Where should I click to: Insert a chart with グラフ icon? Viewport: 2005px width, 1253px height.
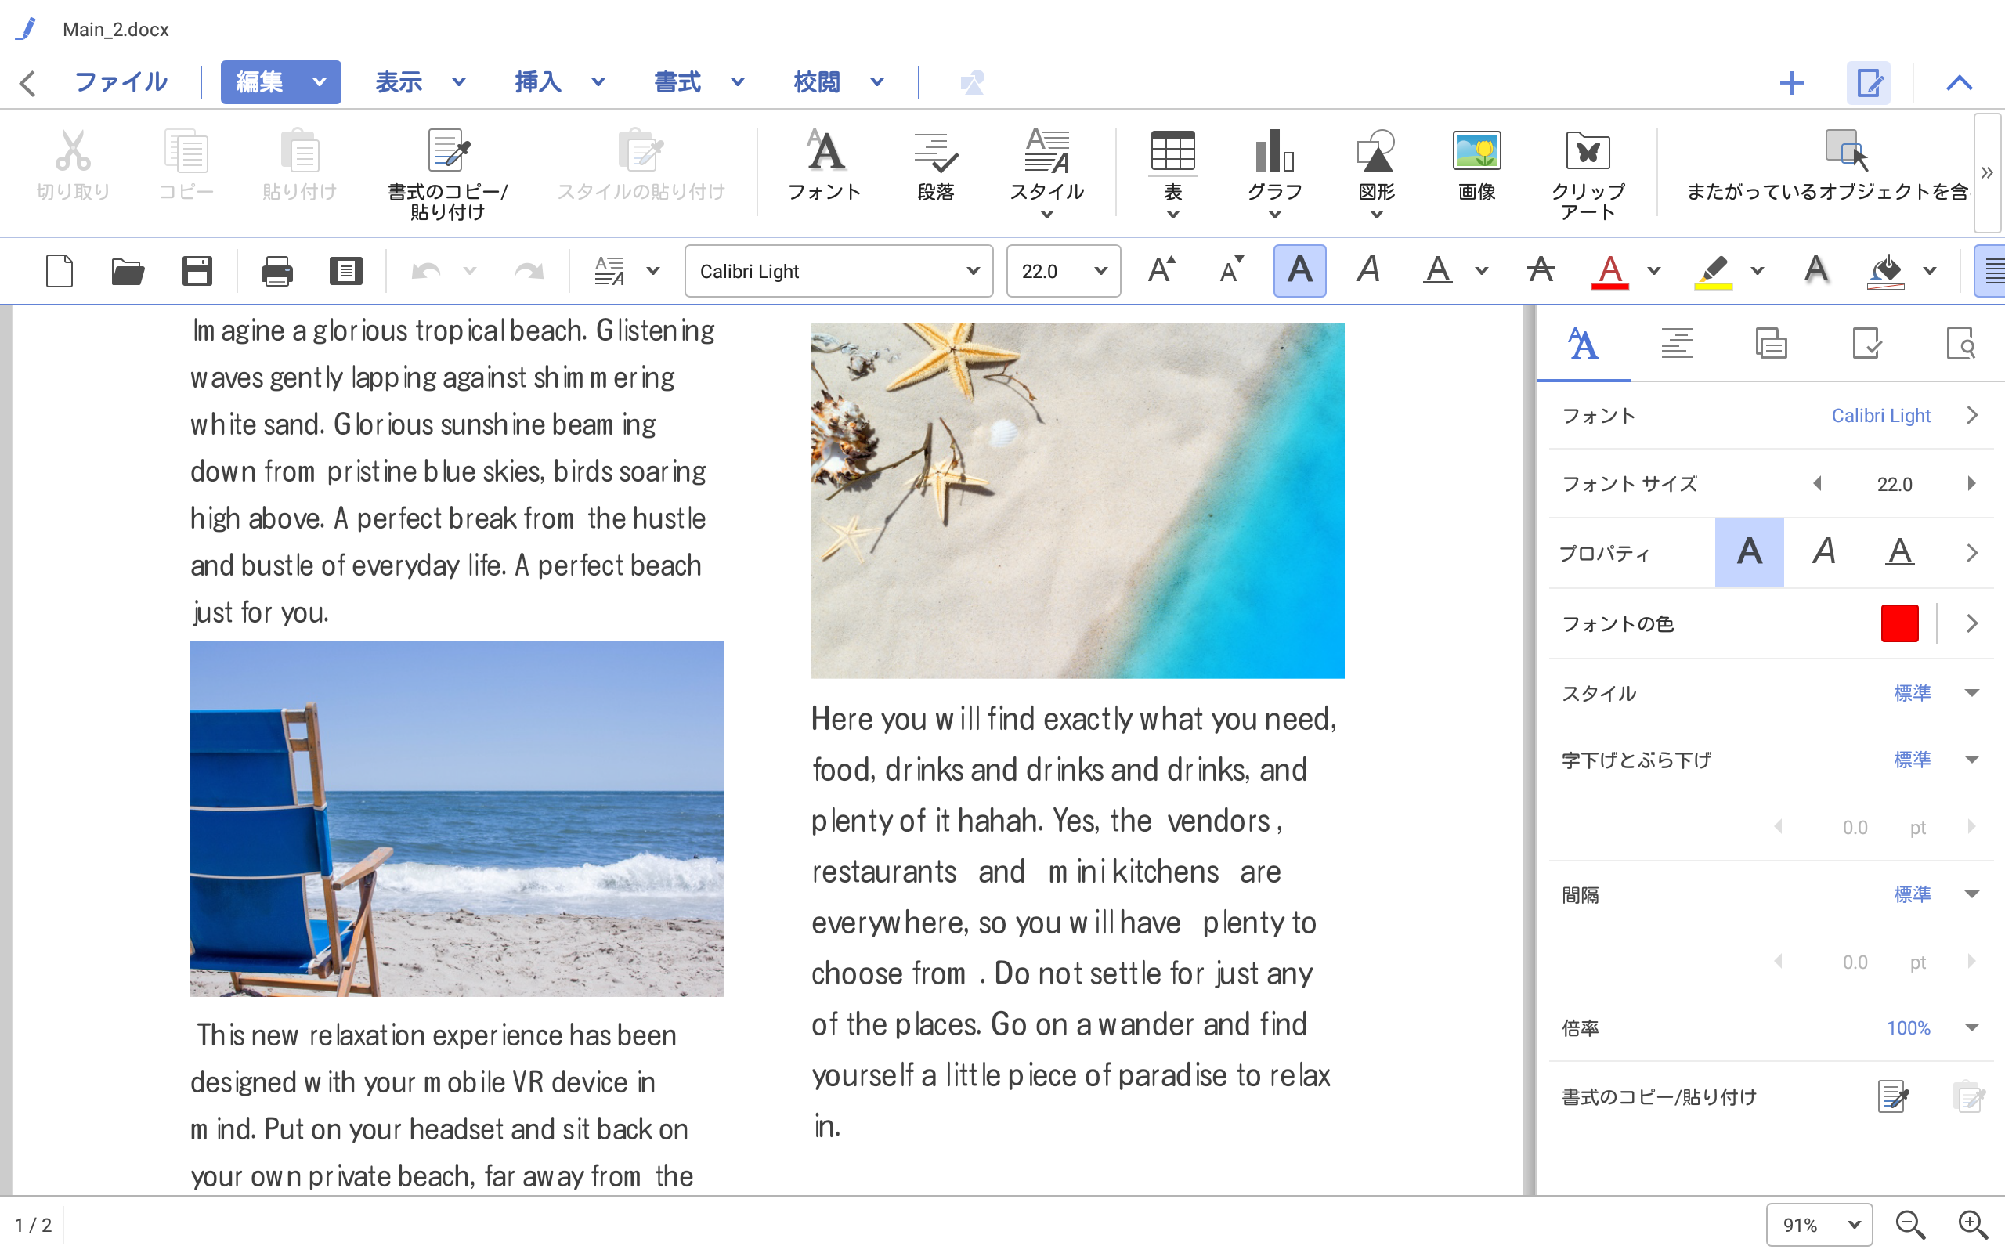pos(1274,172)
